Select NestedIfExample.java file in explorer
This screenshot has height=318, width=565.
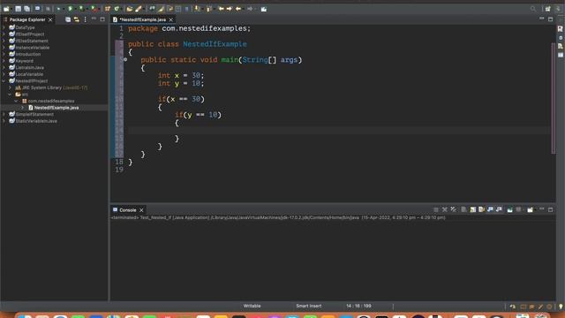pos(56,108)
